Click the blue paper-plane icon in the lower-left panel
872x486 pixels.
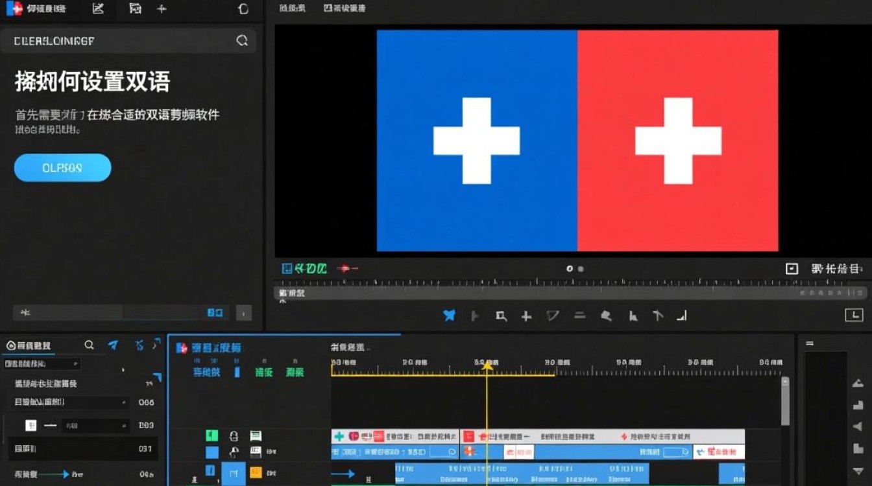pyautogui.click(x=114, y=345)
